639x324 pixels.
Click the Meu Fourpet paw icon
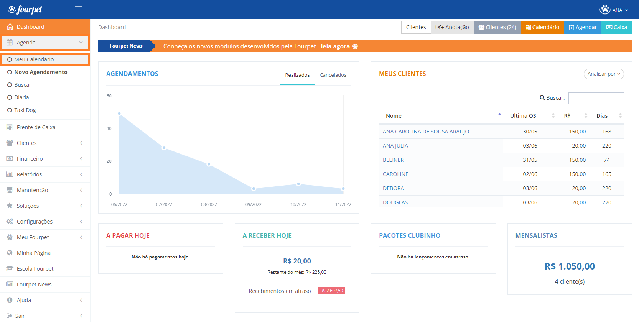[10, 237]
